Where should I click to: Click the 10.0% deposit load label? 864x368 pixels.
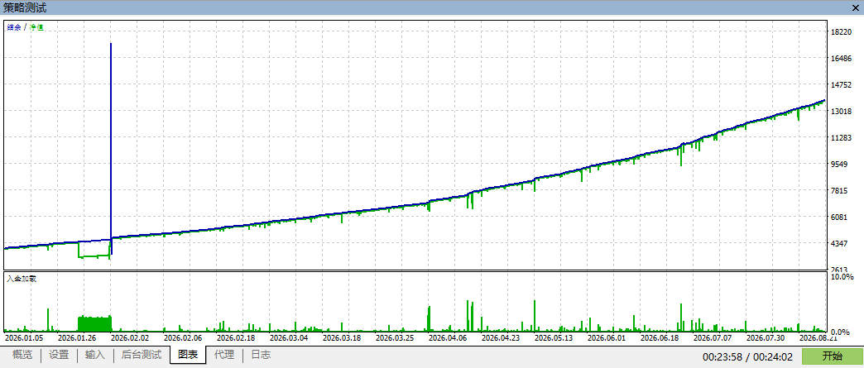tap(842, 276)
